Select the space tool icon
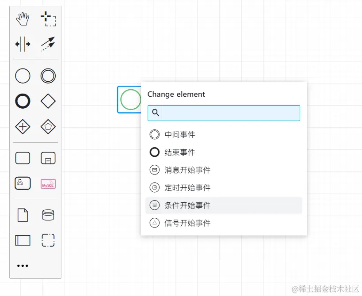This screenshot has width=362, height=296. (x=23, y=44)
